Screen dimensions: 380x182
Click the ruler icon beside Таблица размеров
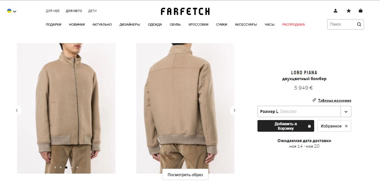pos(314,100)
